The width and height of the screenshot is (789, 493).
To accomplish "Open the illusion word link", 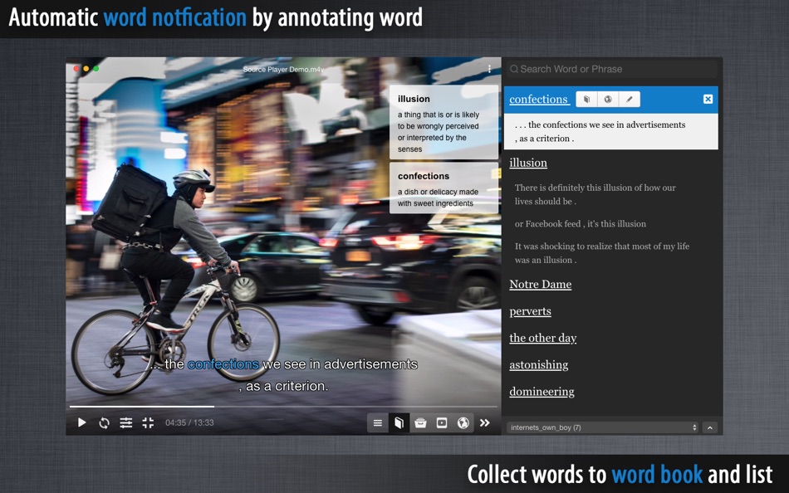I will click(528, 163).
